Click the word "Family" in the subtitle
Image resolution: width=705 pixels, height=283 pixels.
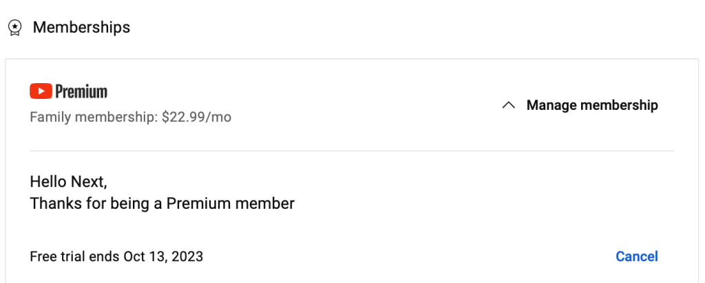[x=49, y=117]
